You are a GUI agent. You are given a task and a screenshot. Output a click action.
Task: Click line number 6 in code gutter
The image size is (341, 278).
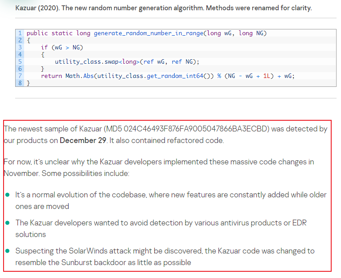(20, 69)
